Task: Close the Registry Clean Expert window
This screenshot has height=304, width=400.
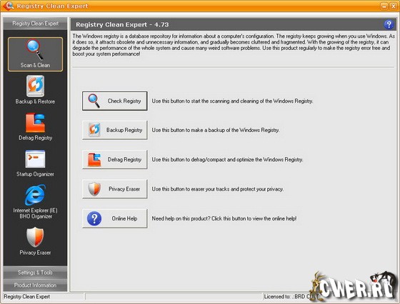Action: point(394,6)
